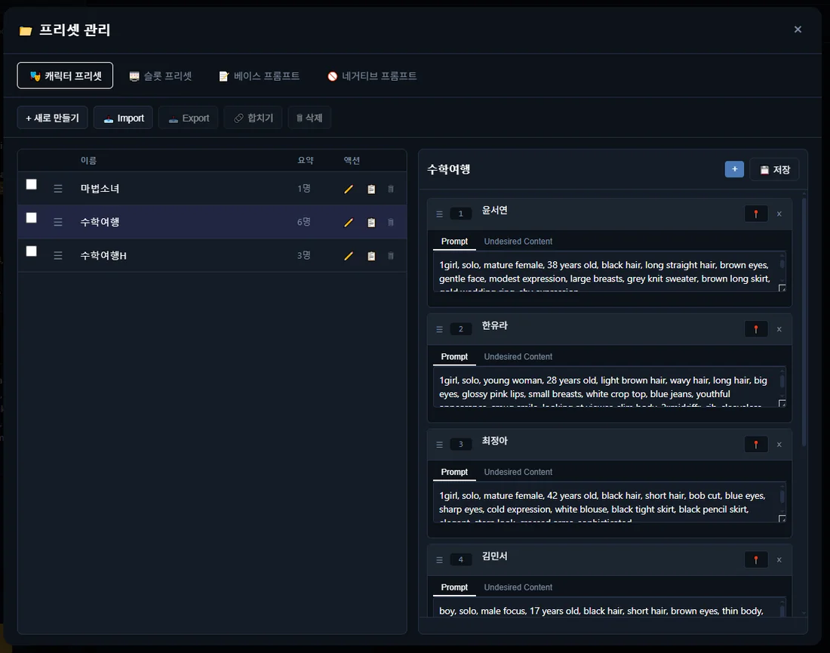Edit the 수학여행 preset with pencil icon

[x=349, y=223]
